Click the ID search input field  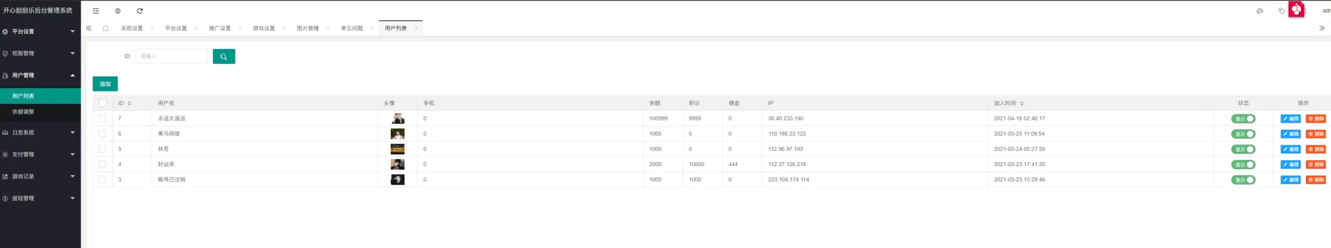(x=171, y=57)
